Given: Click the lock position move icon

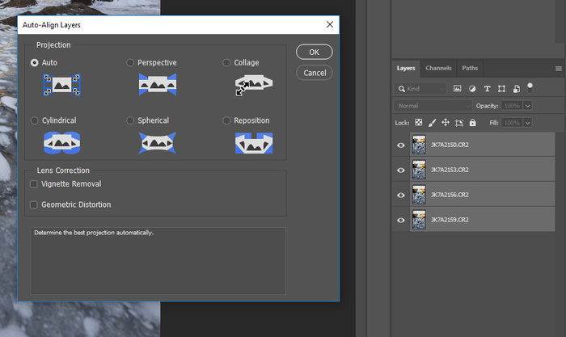Looking at the screenshot, I should click(445, 123).
